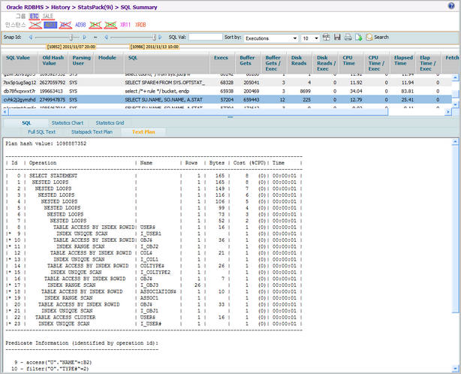This screenshot has width=461, height=374.
Task: Click first Snap Id slider handle
Action: (71, 38)
